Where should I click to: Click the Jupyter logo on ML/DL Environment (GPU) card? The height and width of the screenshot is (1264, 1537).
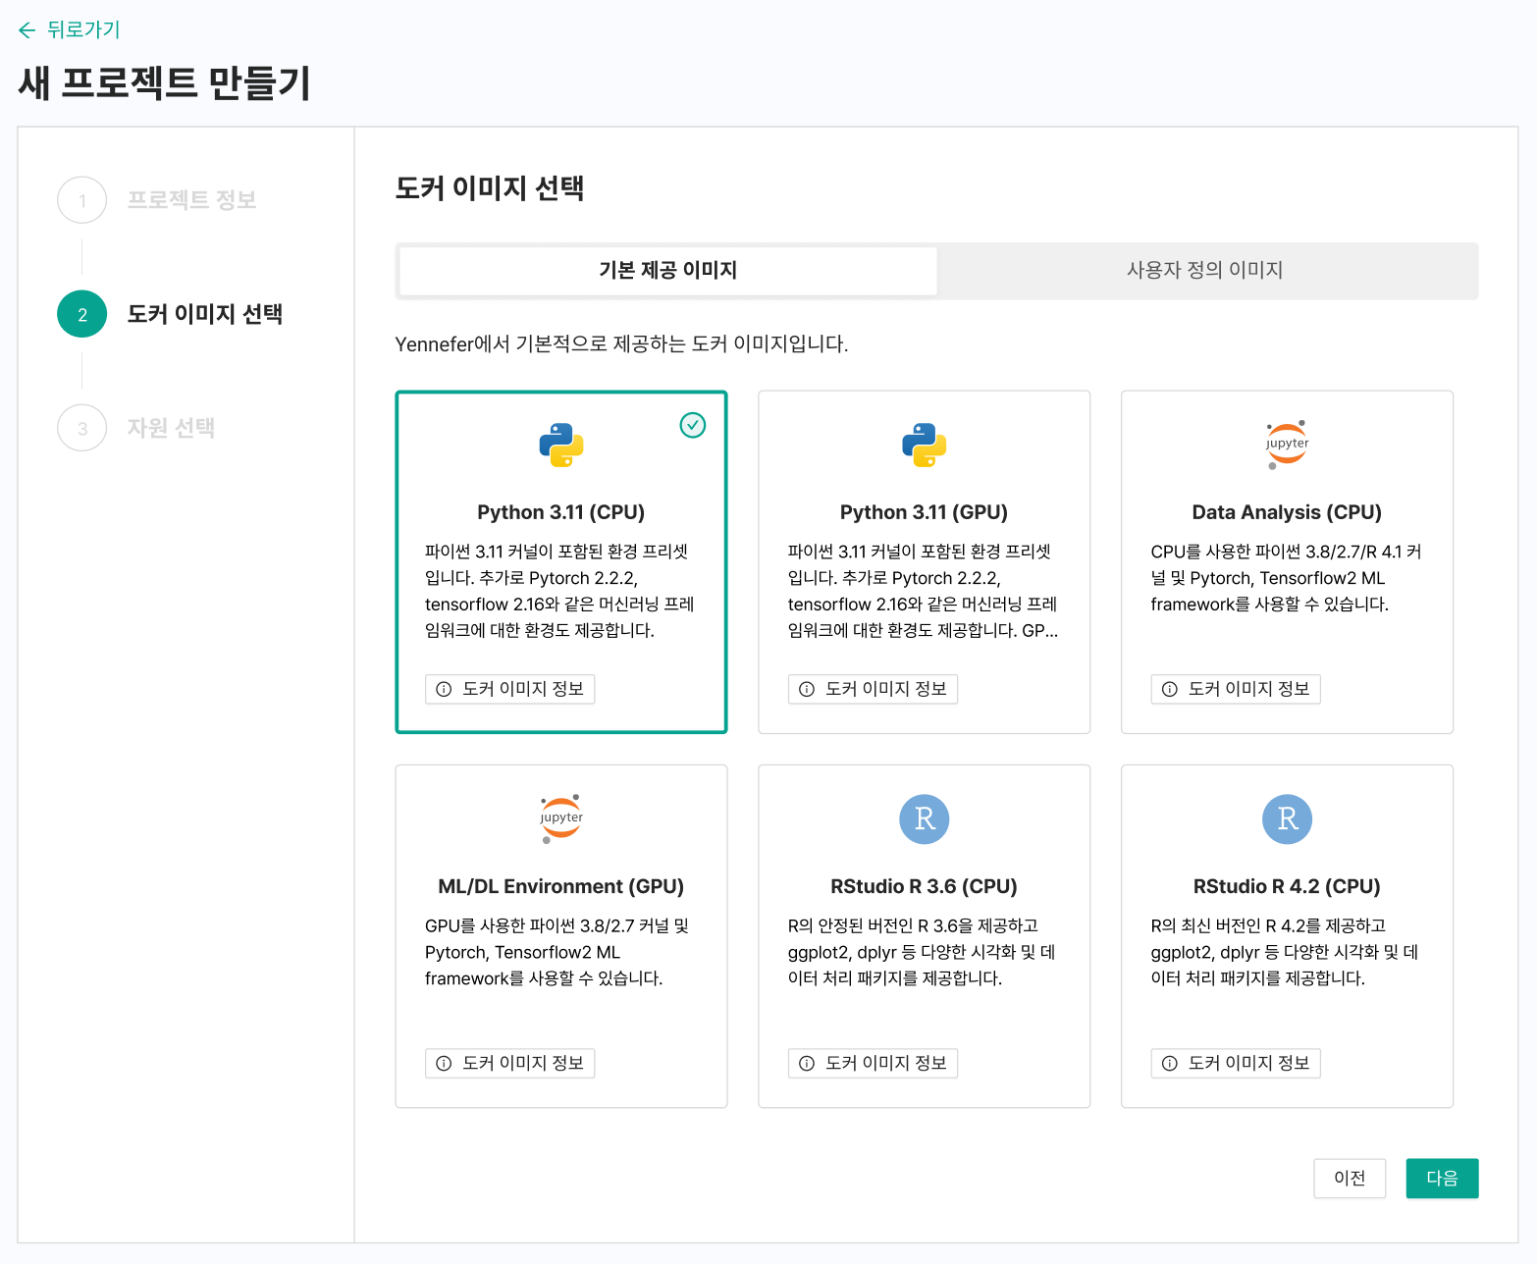(560, 818)
